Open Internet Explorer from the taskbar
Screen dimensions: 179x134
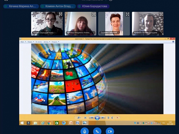click(x=43, y=123)
